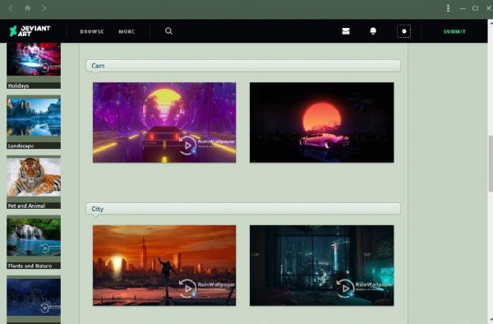Open the orange city skyline wallpaper
Viewport: 493px width, 324px height.
coord(164,265)
